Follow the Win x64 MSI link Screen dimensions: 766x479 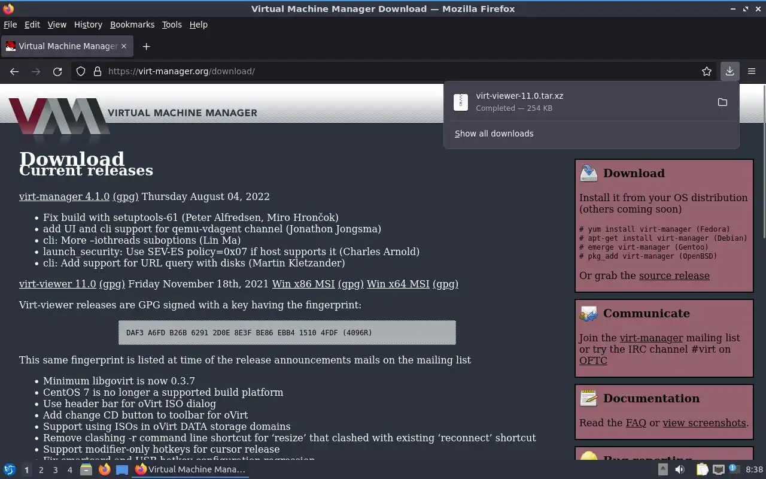[398, 284]
